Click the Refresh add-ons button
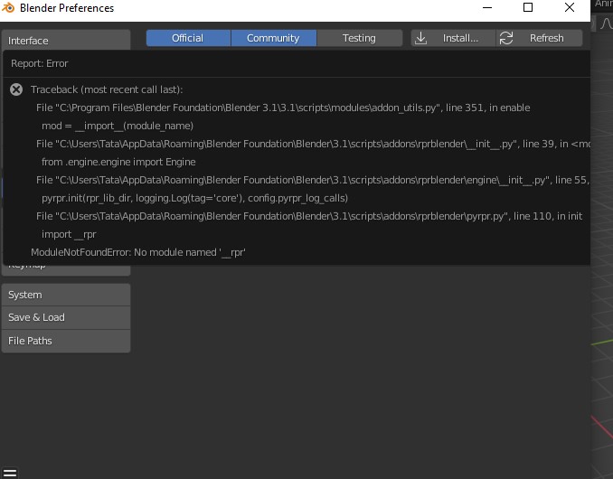 click(540, 38)
